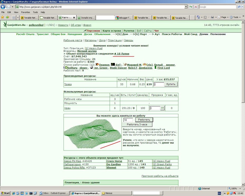Click the green wireframe captcha image

[92, 134]
